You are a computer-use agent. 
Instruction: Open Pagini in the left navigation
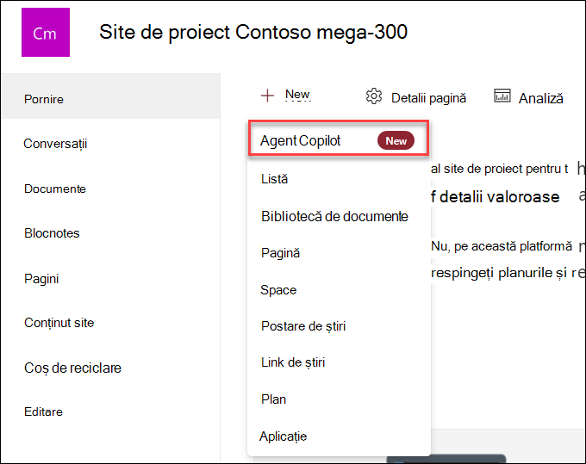pyautogui.click(x=41, y=279)
